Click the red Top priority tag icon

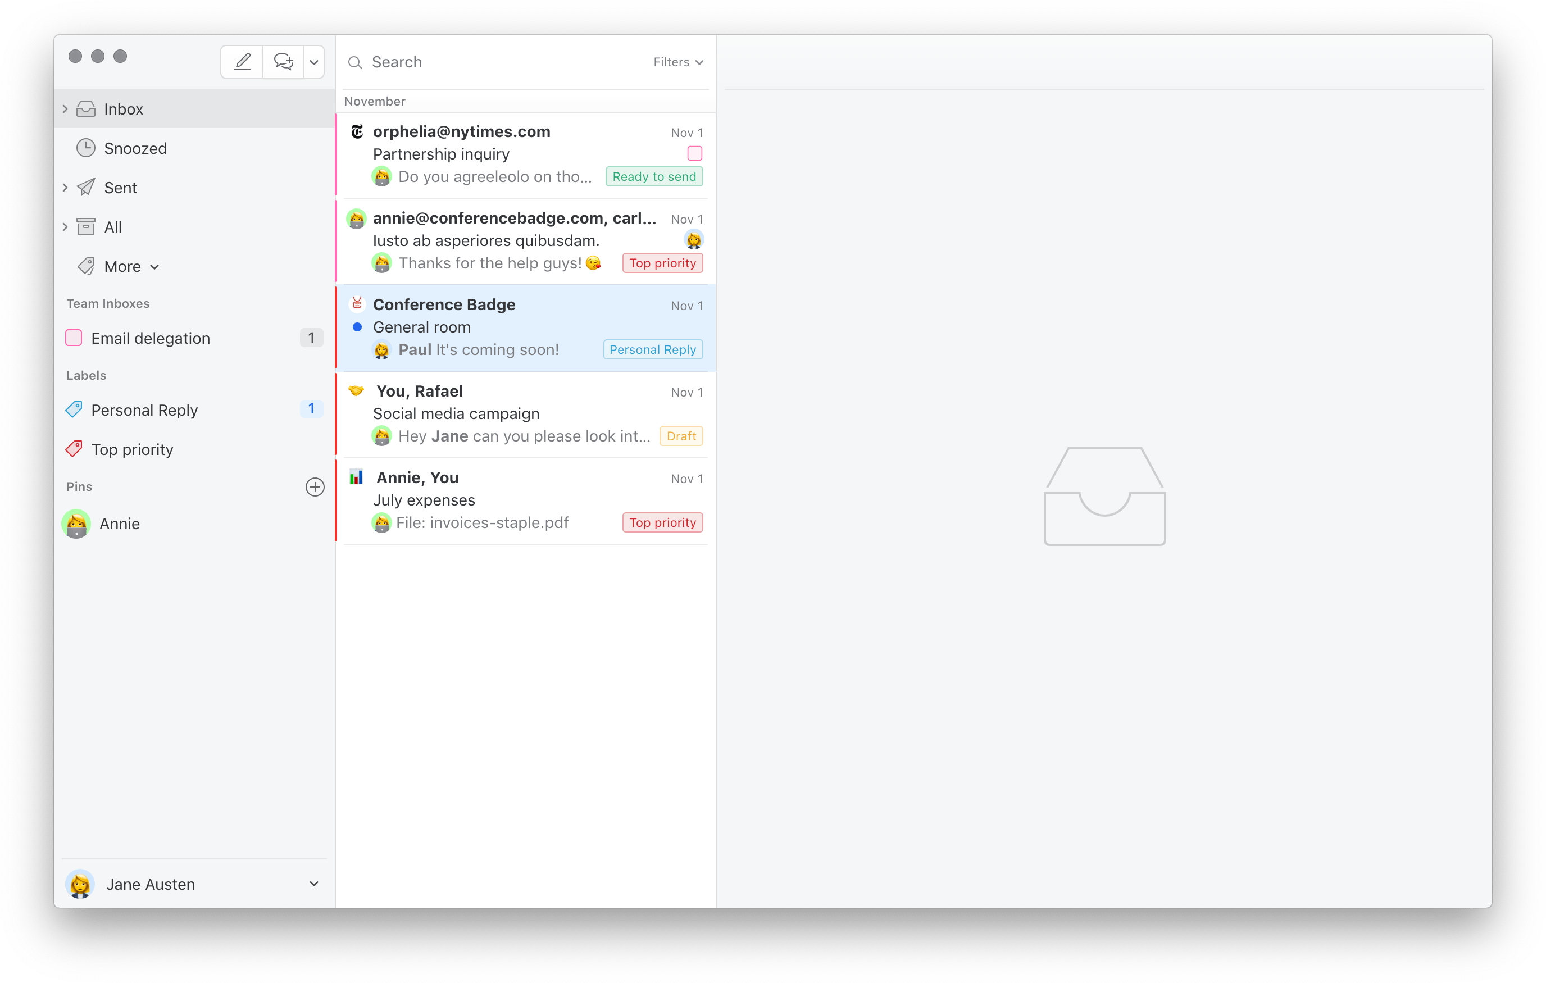pos(74,449)
